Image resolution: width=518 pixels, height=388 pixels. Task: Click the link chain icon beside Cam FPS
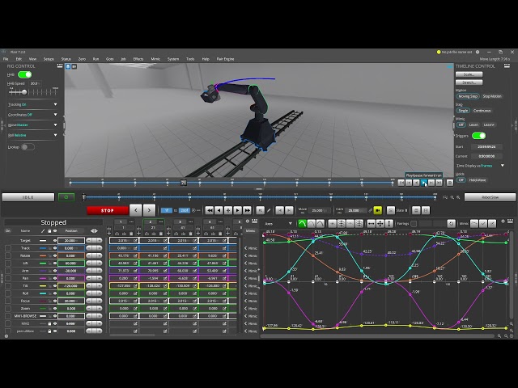(x=371, y=210)
